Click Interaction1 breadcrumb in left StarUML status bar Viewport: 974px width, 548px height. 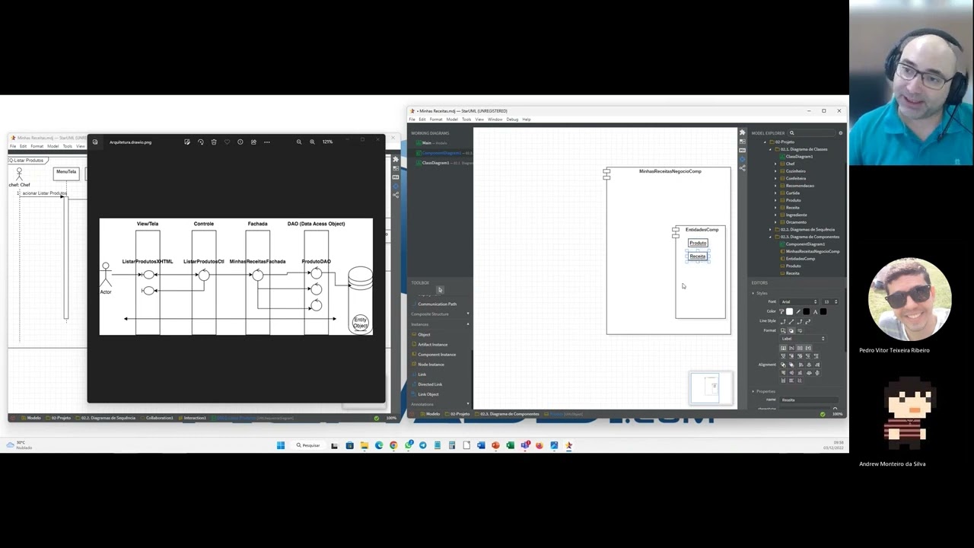194,418
